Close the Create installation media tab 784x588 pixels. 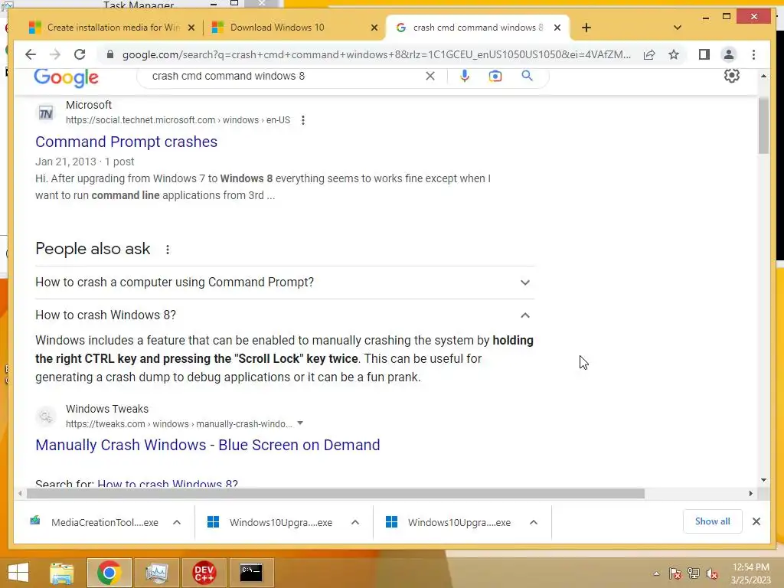191,28
